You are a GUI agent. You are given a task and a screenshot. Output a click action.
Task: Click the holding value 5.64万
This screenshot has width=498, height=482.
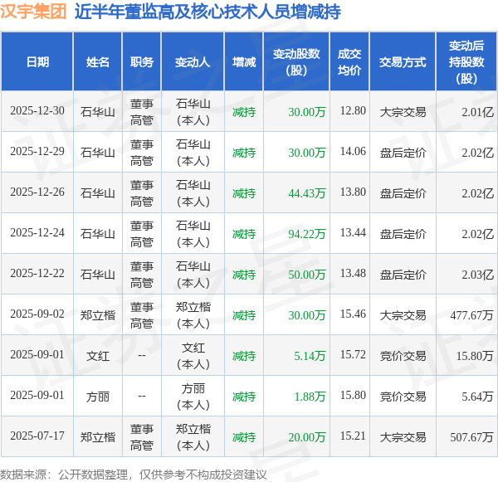coord(478,397)
